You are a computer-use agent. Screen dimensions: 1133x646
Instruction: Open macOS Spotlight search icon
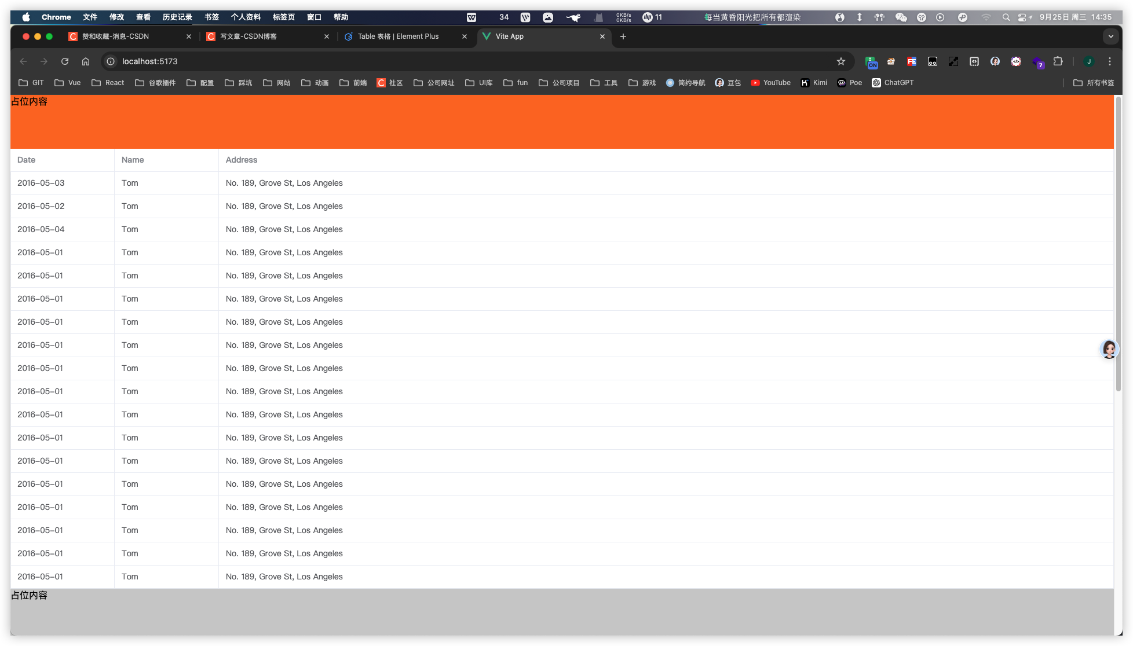click(1006, 17)
